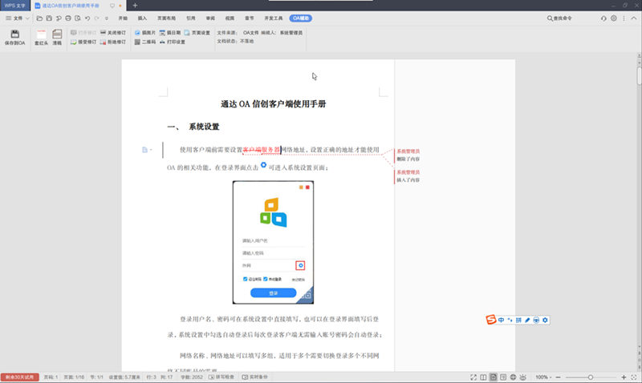Click the 查找命令 search box
Viewport: 642px width, 383px height.
[x=559, y=18]
